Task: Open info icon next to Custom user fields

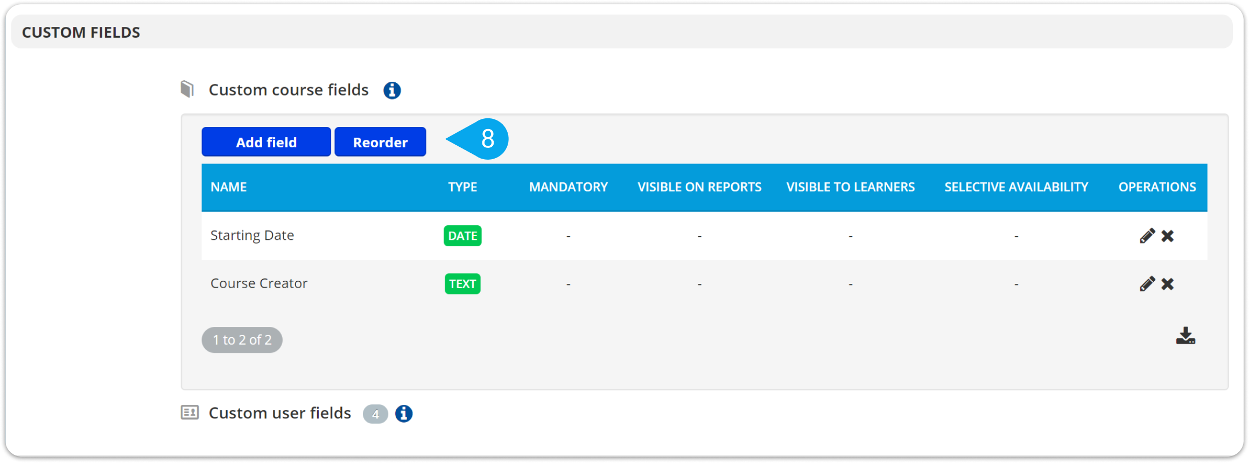Action: (x=404, y=414)
